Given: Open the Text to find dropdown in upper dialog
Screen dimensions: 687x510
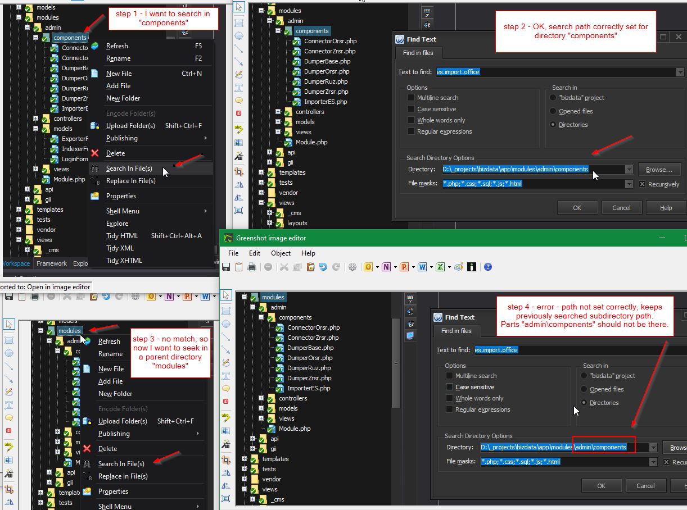Looking at the screenshot, I should tap(680, 72).
